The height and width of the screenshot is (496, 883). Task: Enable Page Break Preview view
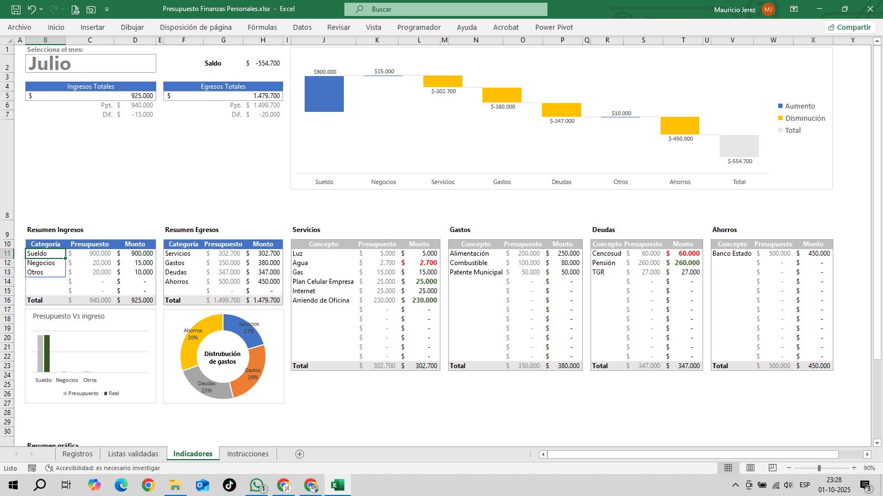point(773,468)
